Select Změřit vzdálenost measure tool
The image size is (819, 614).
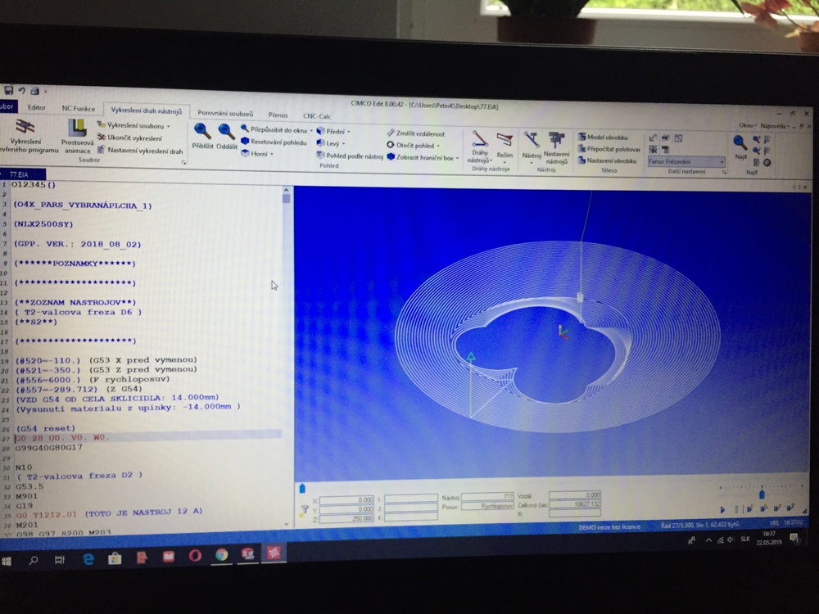416,133
